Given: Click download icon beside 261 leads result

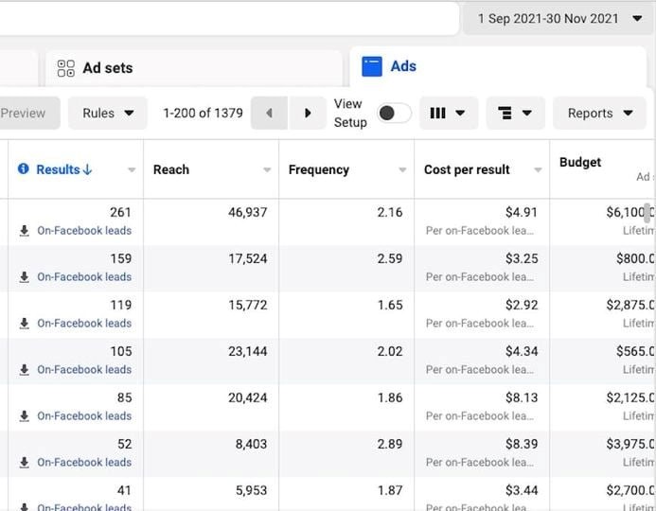Looking at the screenshot, I should (x=25, y=231).
